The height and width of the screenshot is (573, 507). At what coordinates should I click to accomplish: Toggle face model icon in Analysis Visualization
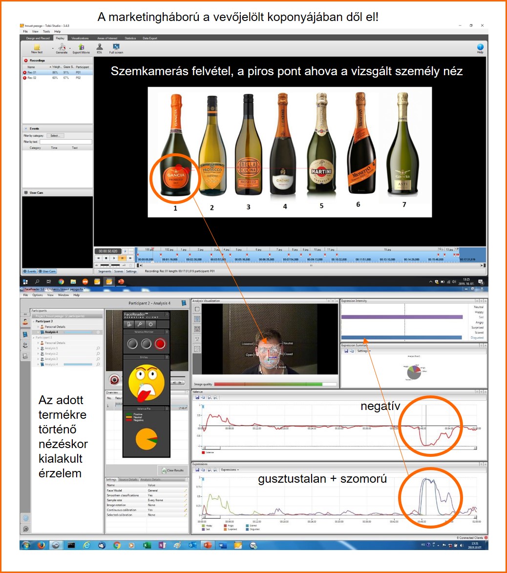197,329
